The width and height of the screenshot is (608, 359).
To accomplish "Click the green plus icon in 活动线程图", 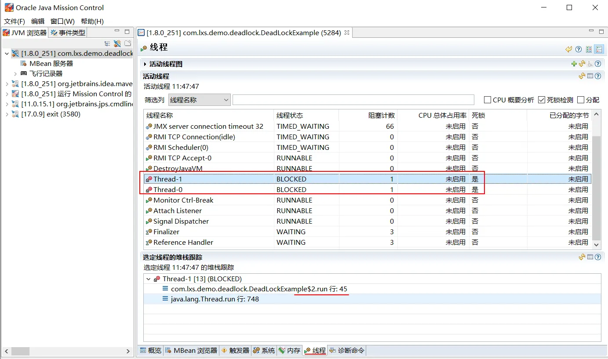I will pyautogui.click(x=574, y=64).
